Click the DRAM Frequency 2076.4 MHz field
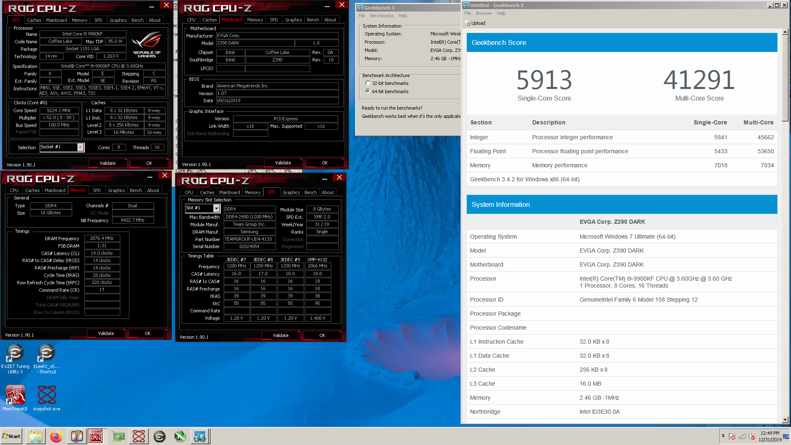The height and width of the screenshot is (445, 791). click(x=102, y=238)
